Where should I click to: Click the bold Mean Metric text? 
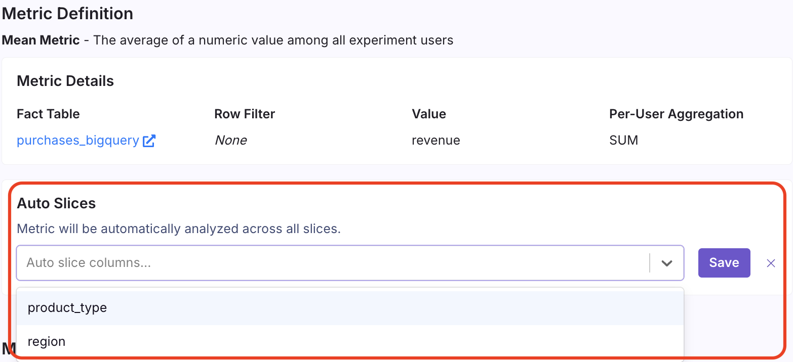[x=41, y=40]
